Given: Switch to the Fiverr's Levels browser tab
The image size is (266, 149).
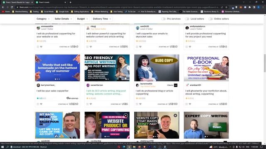Looking at the screenshot, I should (51, 2).
